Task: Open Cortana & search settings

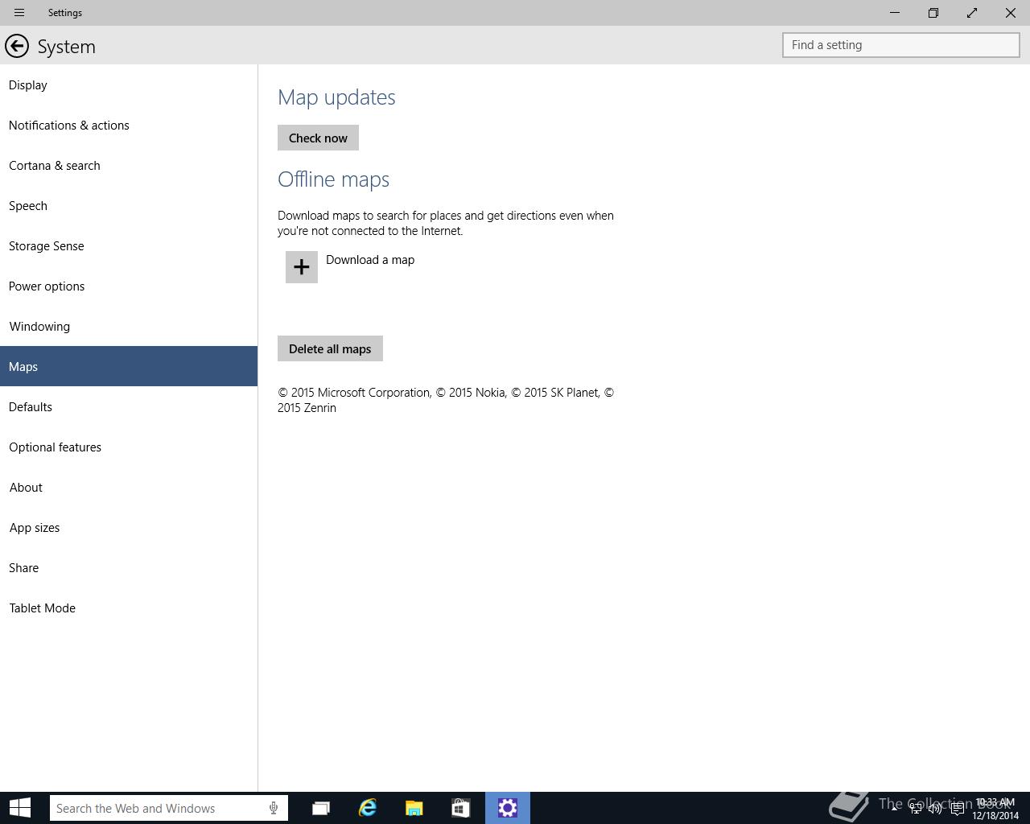Action: pyautogui.click(x=129, y=165)
